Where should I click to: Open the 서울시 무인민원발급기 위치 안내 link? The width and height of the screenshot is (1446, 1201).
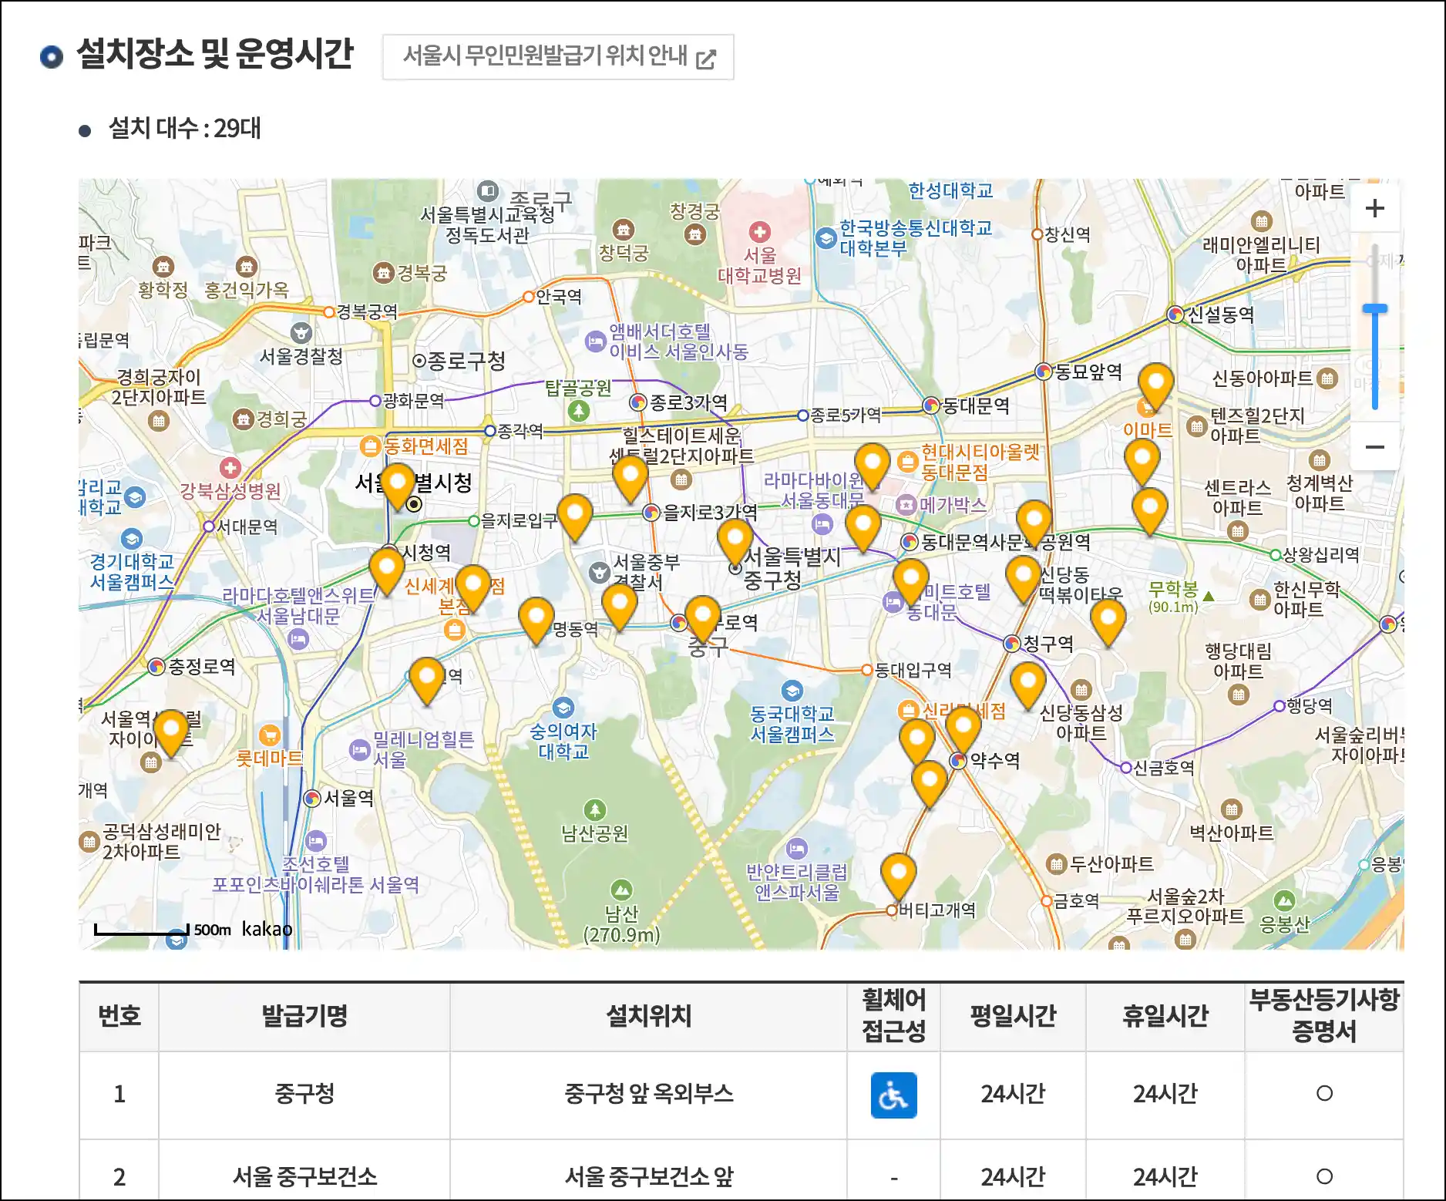(558, 56)
